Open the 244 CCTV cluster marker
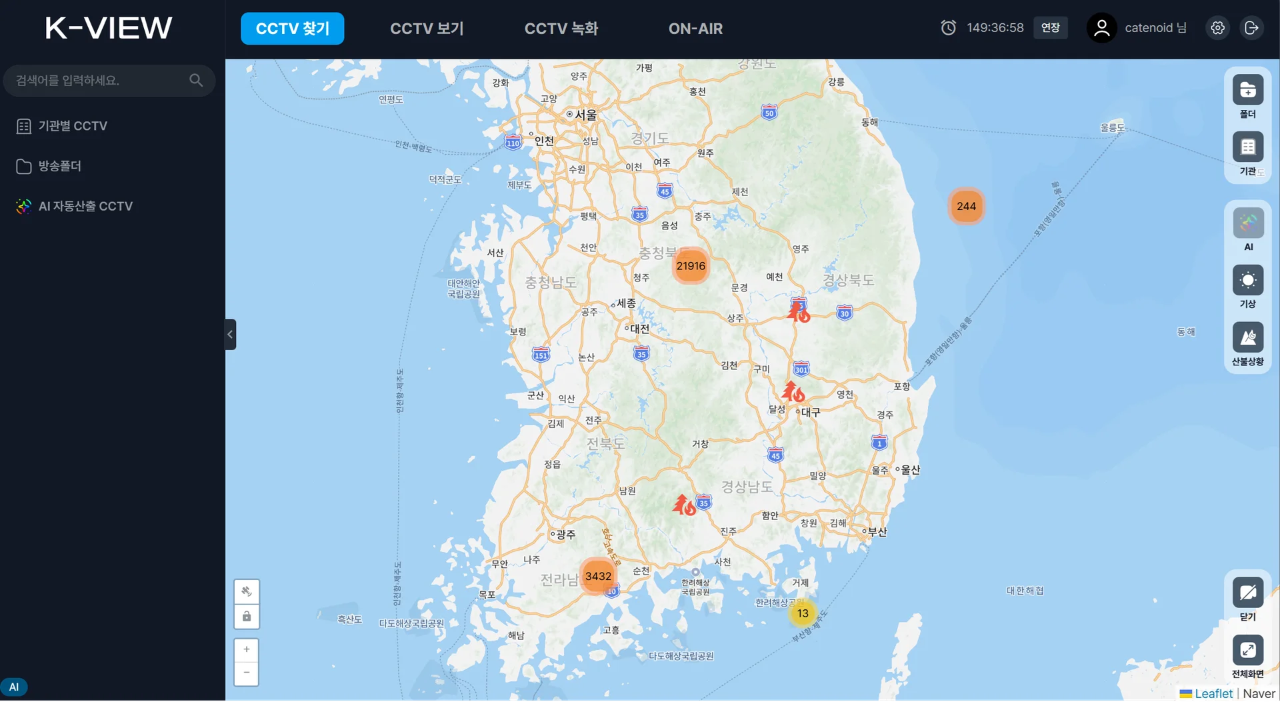Screen dimensions: 1280x702 (966, 207)
